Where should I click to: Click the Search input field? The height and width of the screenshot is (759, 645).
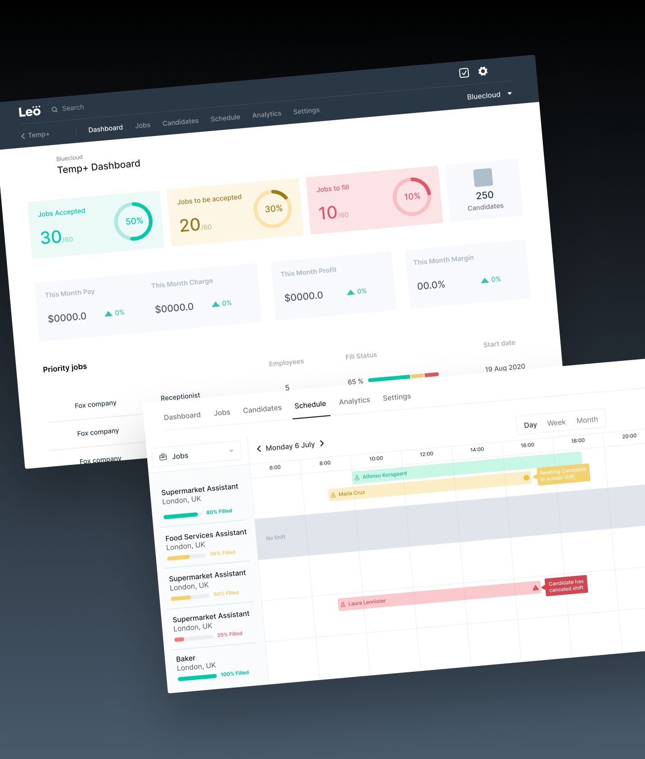click(73, 108)
